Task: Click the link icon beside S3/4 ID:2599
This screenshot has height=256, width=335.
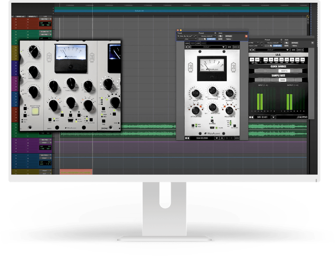Action: point(187,138)
